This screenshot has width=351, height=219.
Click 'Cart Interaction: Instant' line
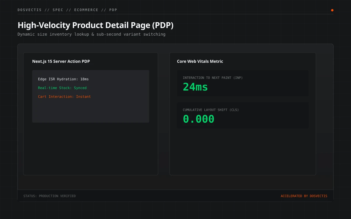[64, 97]
